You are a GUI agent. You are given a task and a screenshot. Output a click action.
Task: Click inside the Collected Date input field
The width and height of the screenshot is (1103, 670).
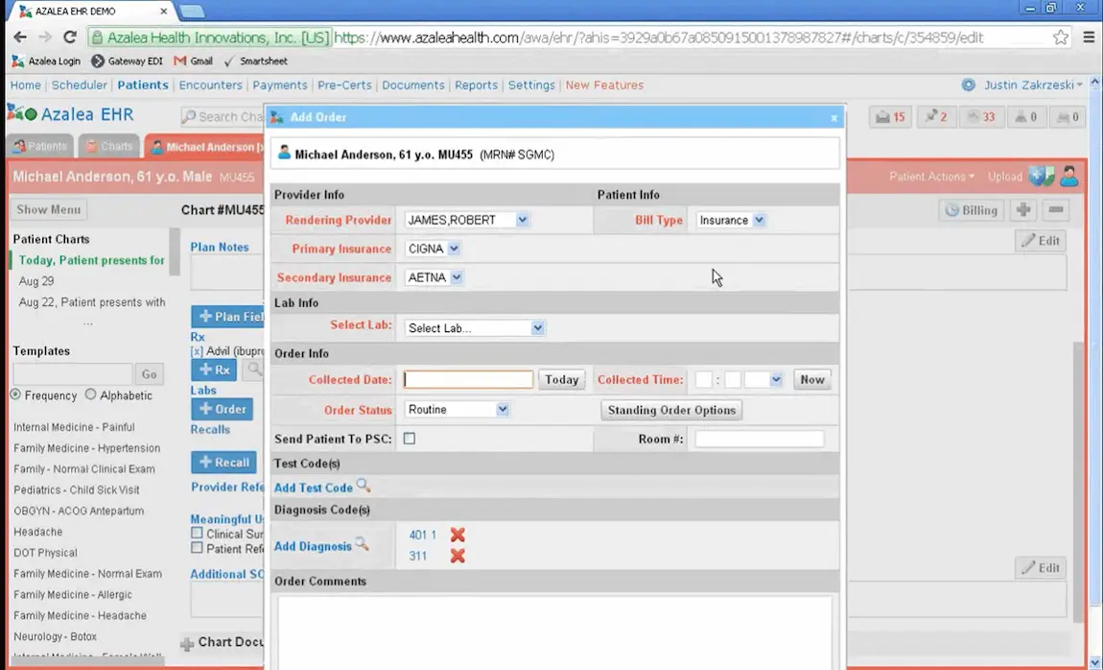coord(467,379)
